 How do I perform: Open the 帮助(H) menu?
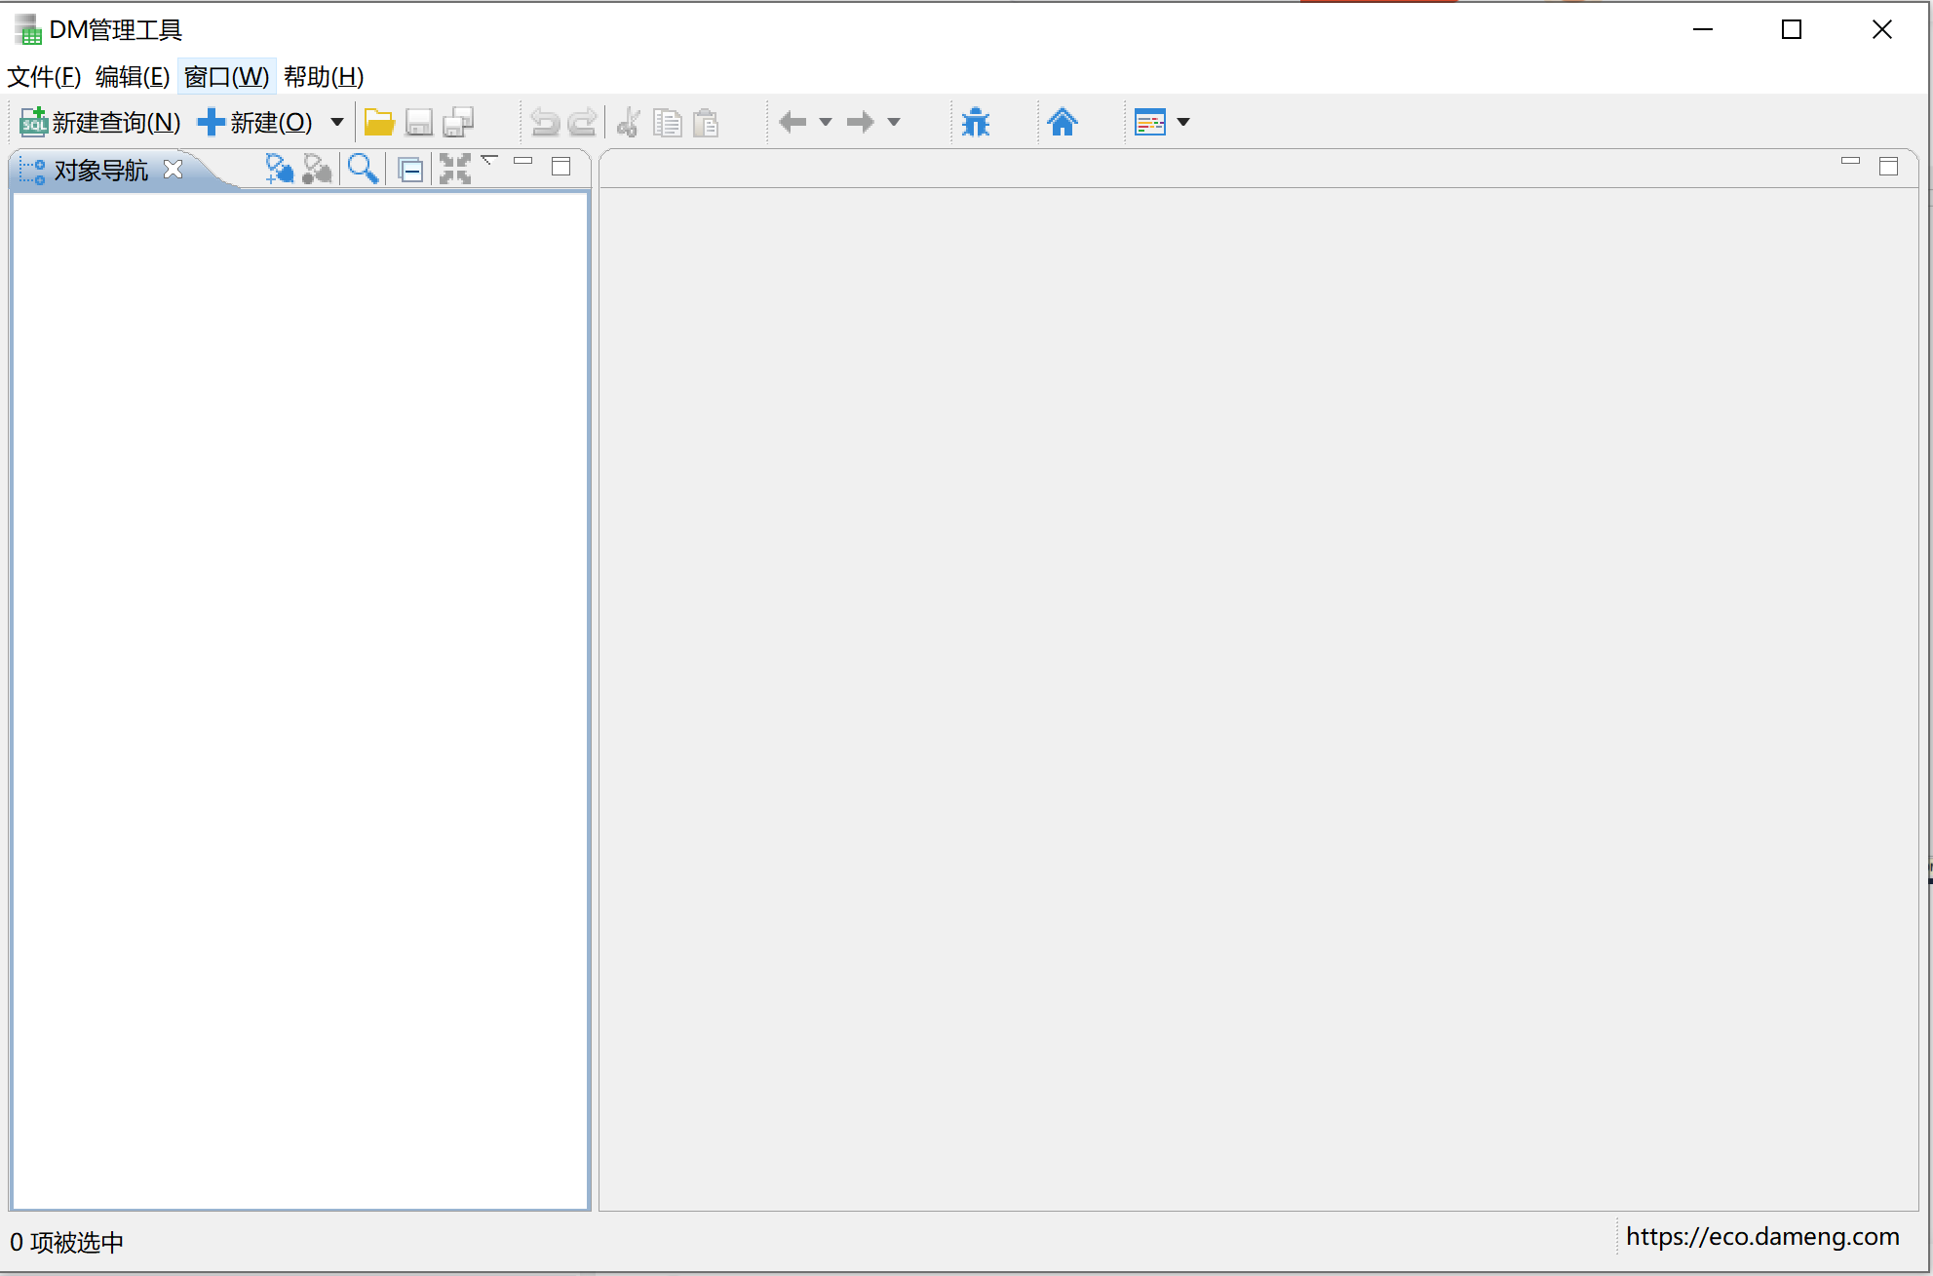tap(324, 76)
